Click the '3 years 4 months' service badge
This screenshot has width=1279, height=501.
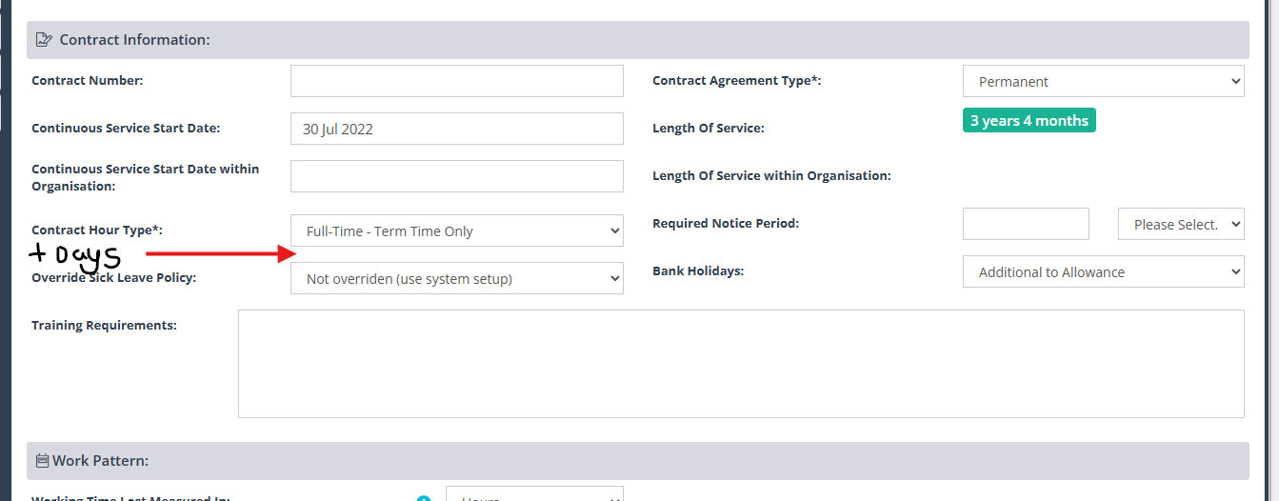tap(1029, 121)
